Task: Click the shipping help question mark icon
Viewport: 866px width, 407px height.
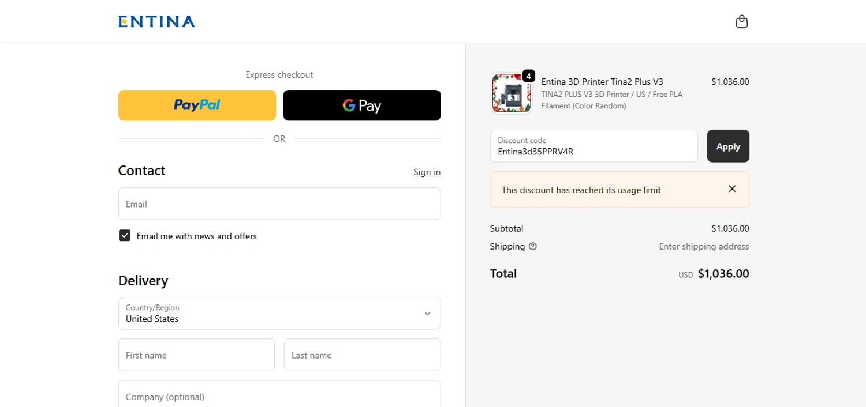Action: coord(533,246)
